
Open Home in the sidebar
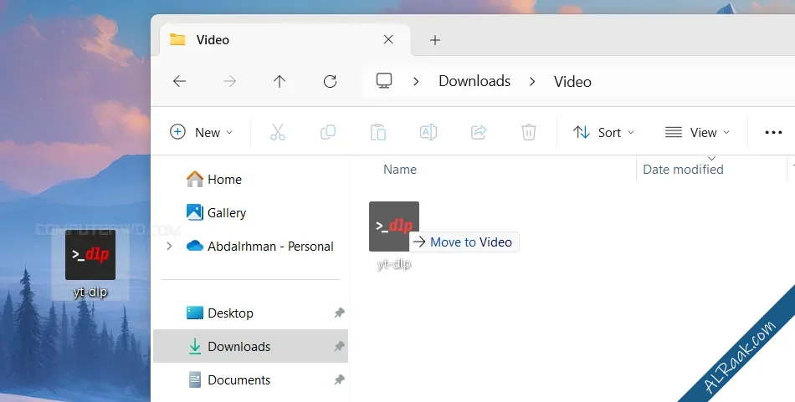[214, 179]
